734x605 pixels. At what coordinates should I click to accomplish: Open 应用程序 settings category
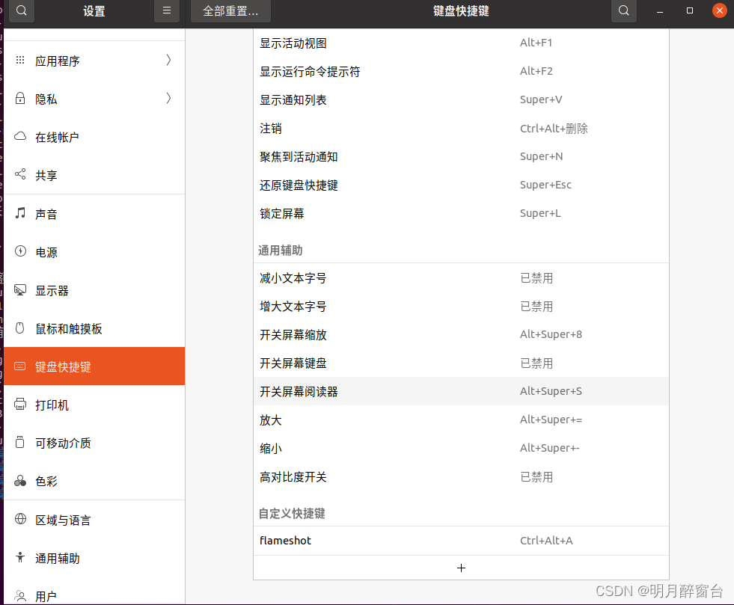click(x=94, y=61)
